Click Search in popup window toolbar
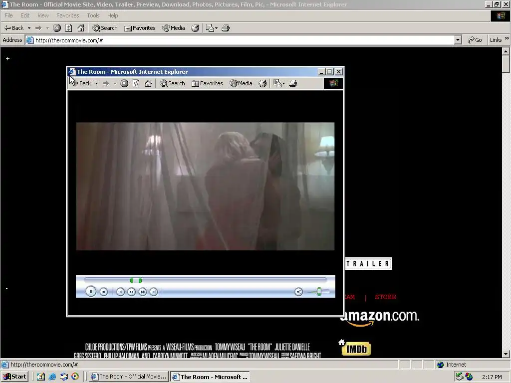511x383 pixels. point(172,83)
